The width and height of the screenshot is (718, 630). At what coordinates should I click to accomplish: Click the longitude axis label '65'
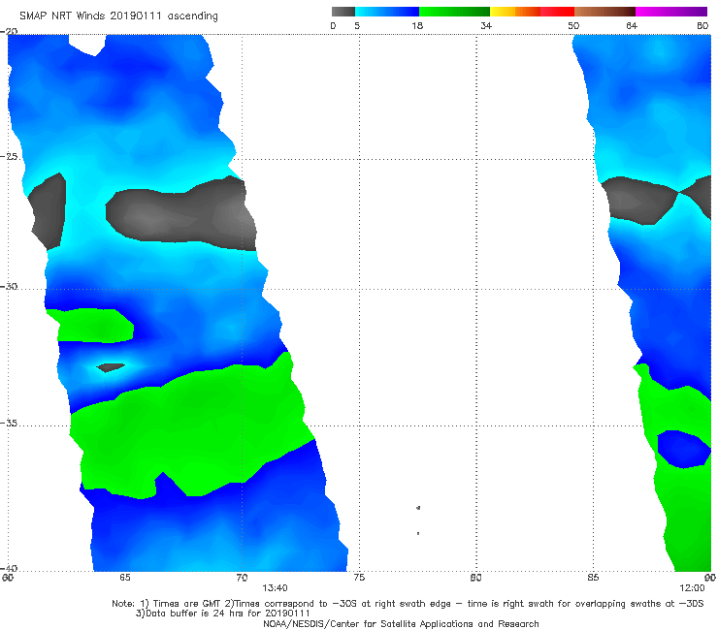[124, 578]
